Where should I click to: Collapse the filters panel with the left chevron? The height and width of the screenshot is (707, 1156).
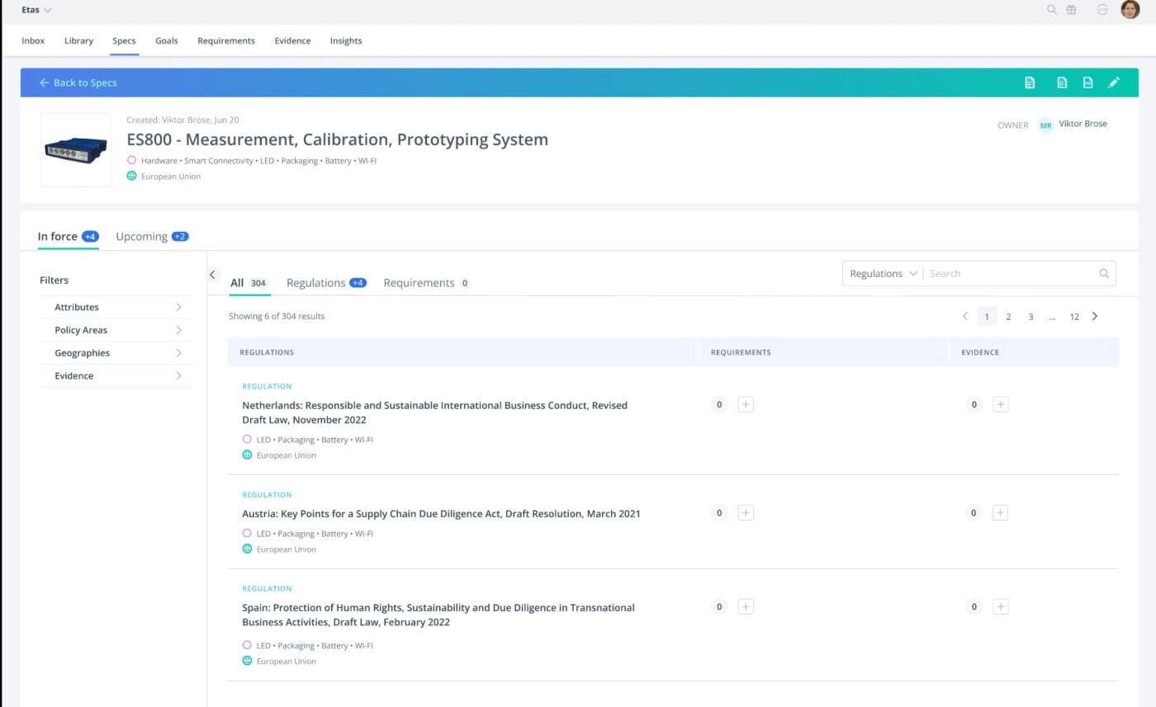pos(212,275)
